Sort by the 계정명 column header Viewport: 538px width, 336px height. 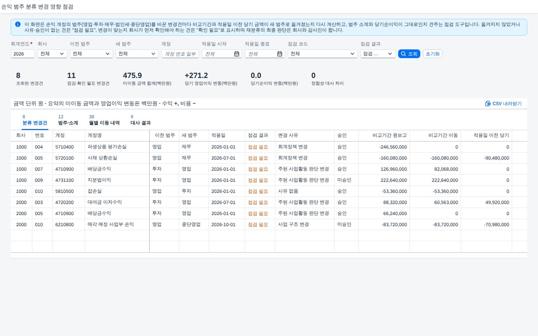[x=117, y=136]
